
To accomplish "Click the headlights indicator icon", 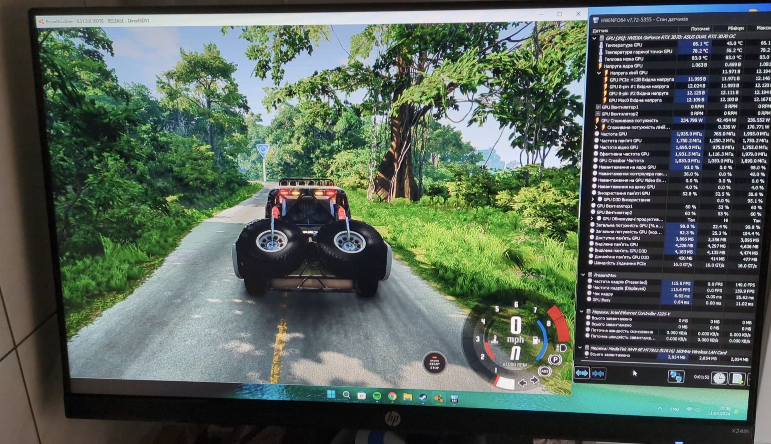I will (562, 348).
